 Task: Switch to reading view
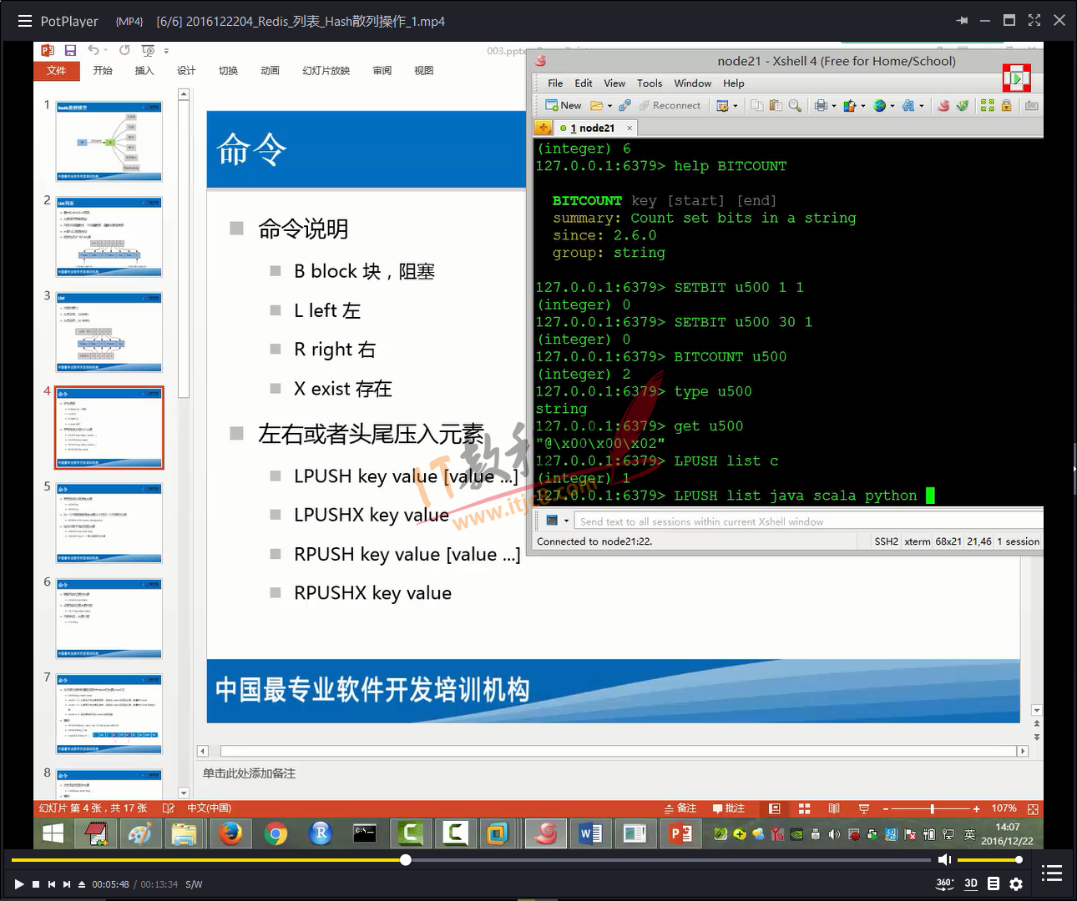pyautogui.click(x=834, y=808)
